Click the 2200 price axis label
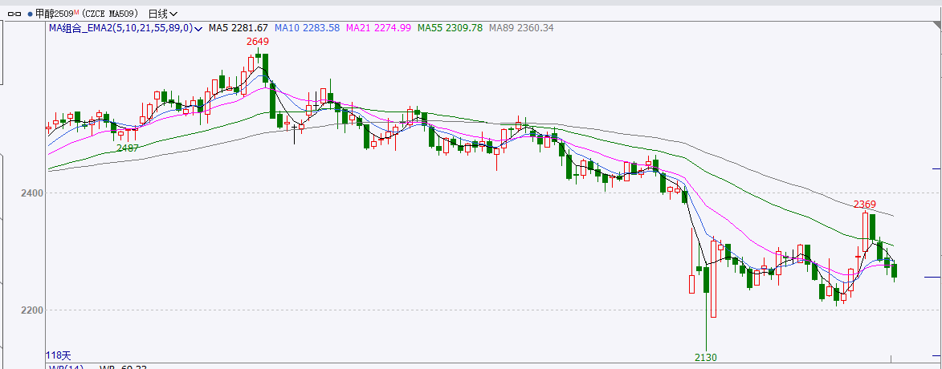 (33, 310)
